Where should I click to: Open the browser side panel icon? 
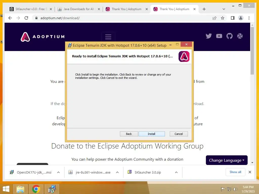pos(233,18)
